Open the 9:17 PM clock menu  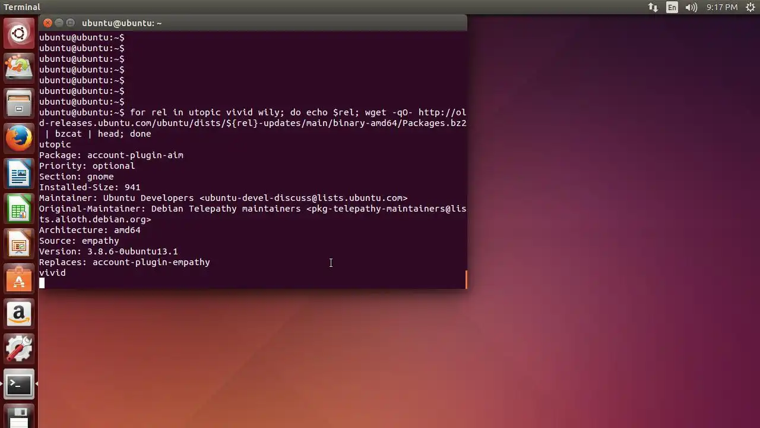[x=722, y=7]
